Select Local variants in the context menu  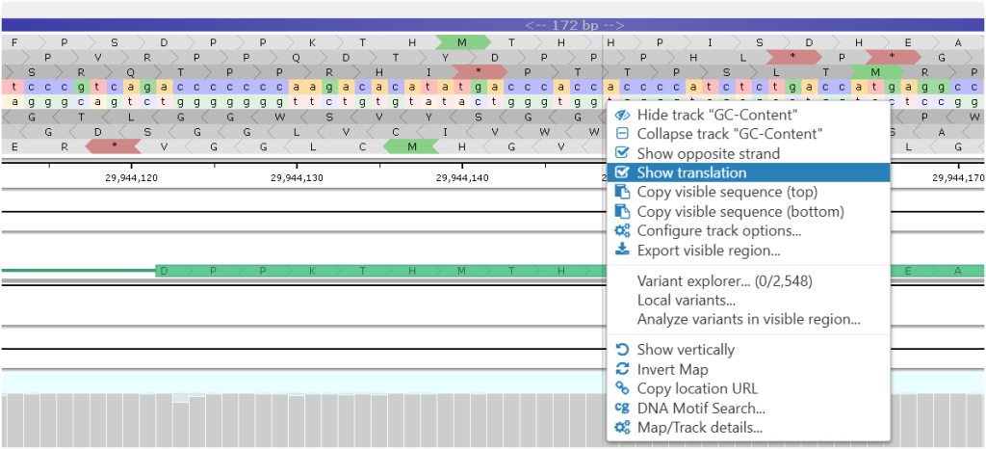686,301
